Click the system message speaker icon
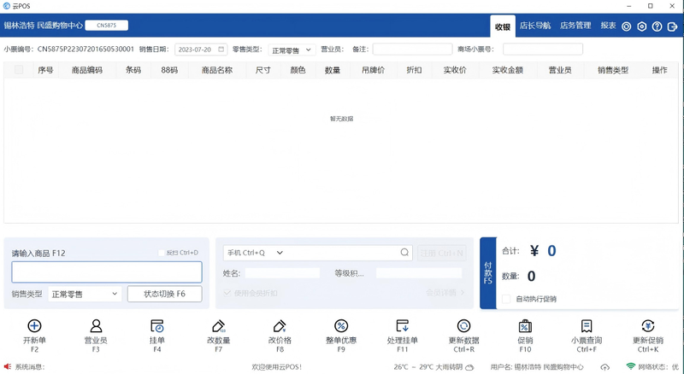Viewport: 684px width, 374px height. 8,367
